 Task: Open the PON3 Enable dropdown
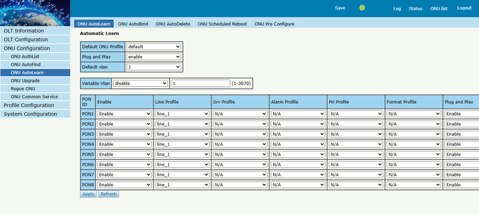click(124, 134)
